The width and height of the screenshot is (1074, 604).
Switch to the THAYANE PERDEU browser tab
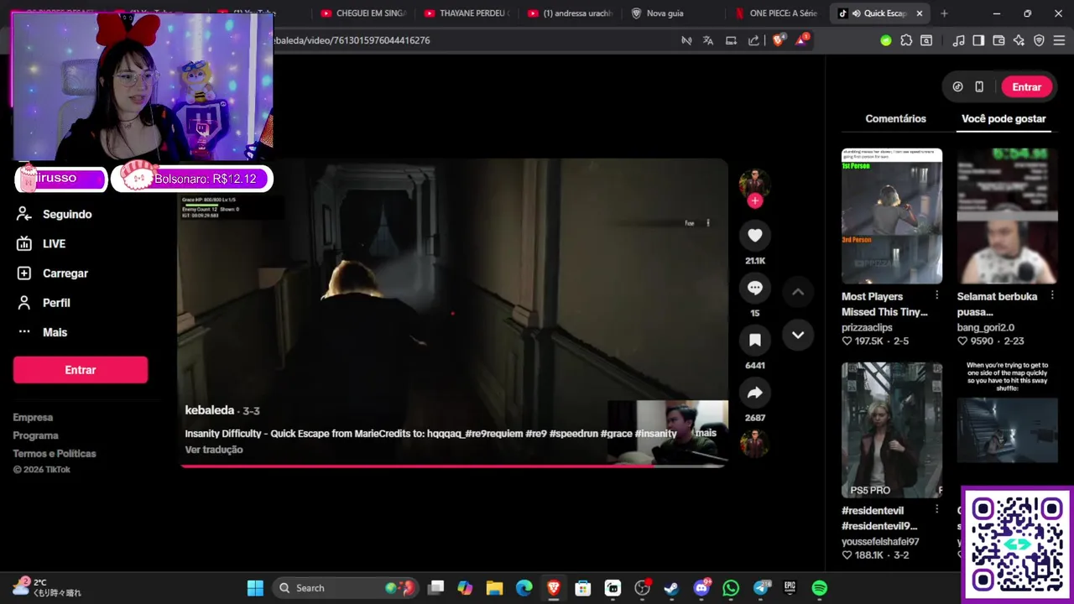coord(467,13)
